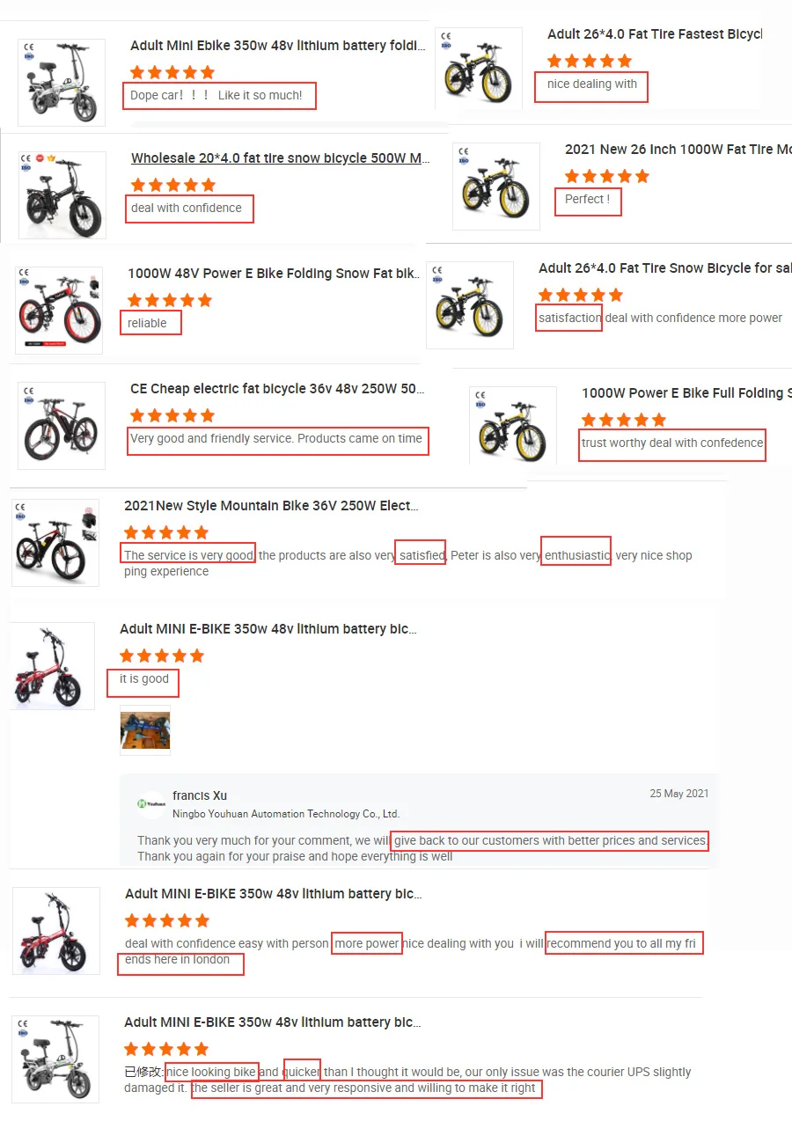792x1143 pixels.
Task: Click the red-wheeled folding snow bike thumbnail
Action: [x=59, y=311]
